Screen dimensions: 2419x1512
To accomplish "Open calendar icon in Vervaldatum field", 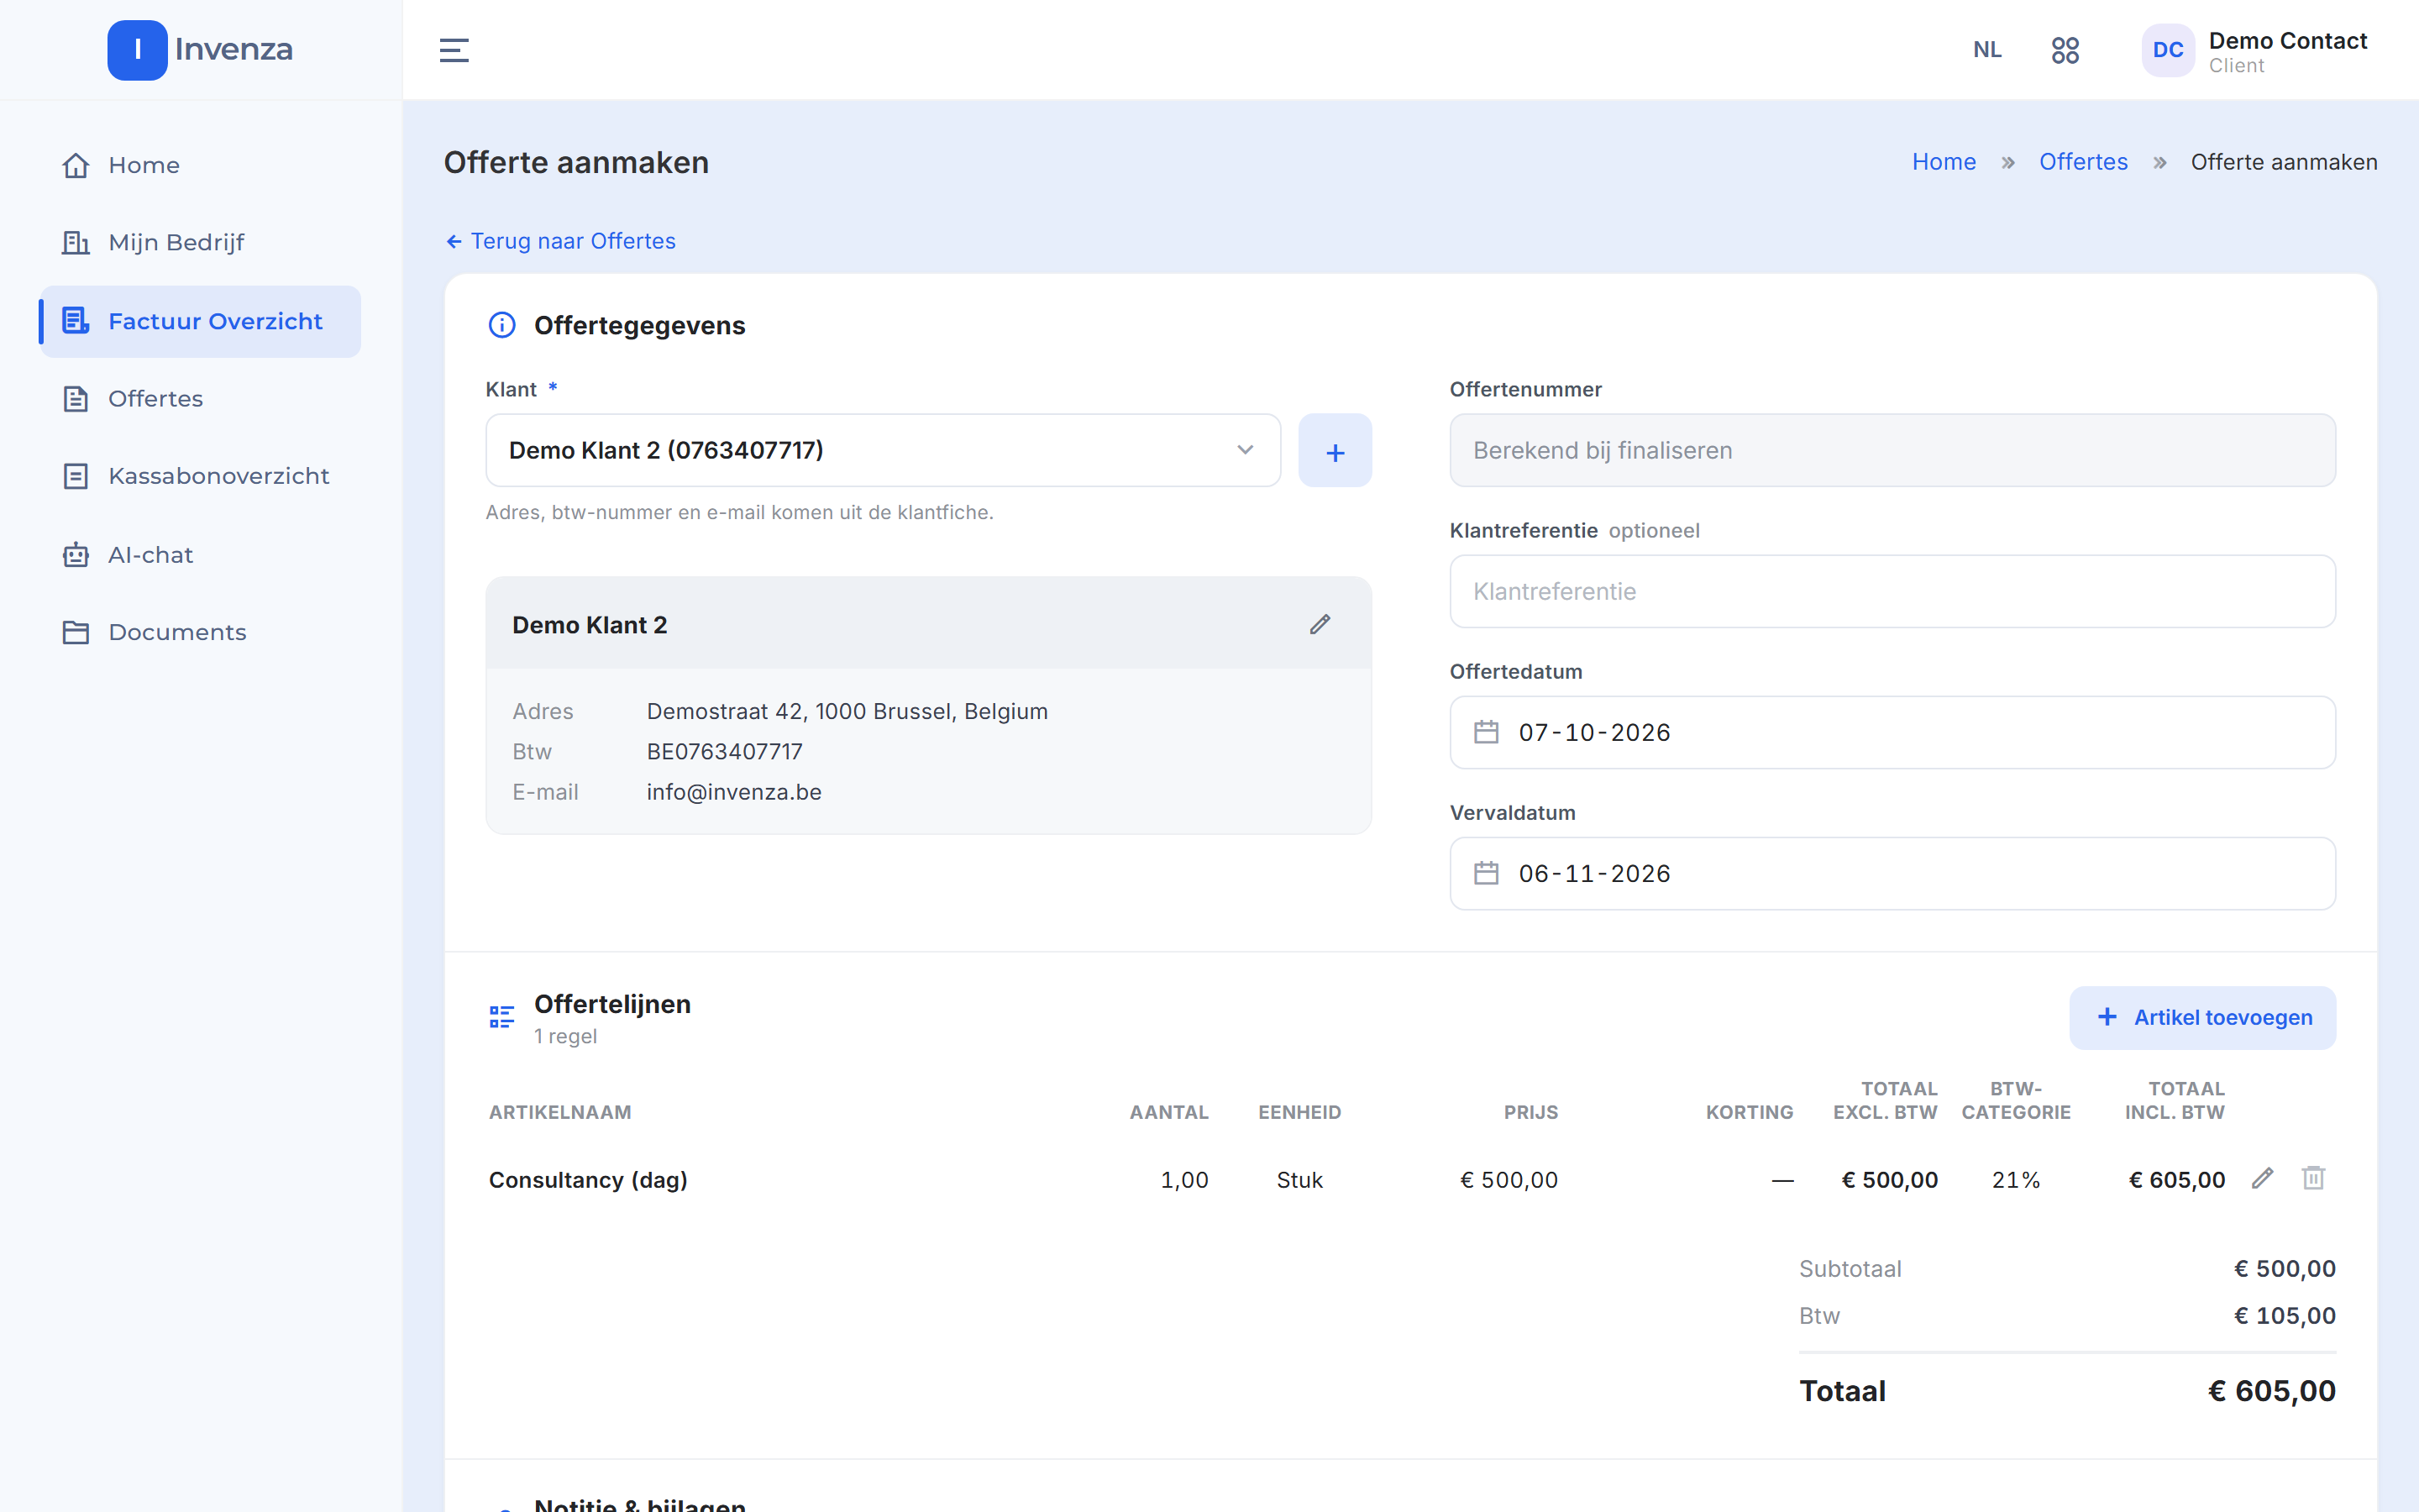I will (1487, 873).
